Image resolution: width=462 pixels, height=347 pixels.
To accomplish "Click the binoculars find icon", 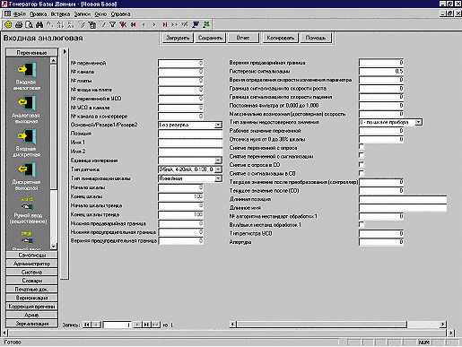I will tap(39, 24).
